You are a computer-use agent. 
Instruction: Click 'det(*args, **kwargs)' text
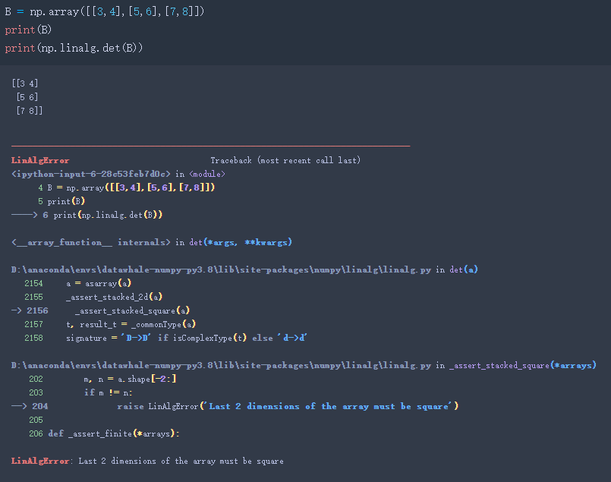point(241,242)
